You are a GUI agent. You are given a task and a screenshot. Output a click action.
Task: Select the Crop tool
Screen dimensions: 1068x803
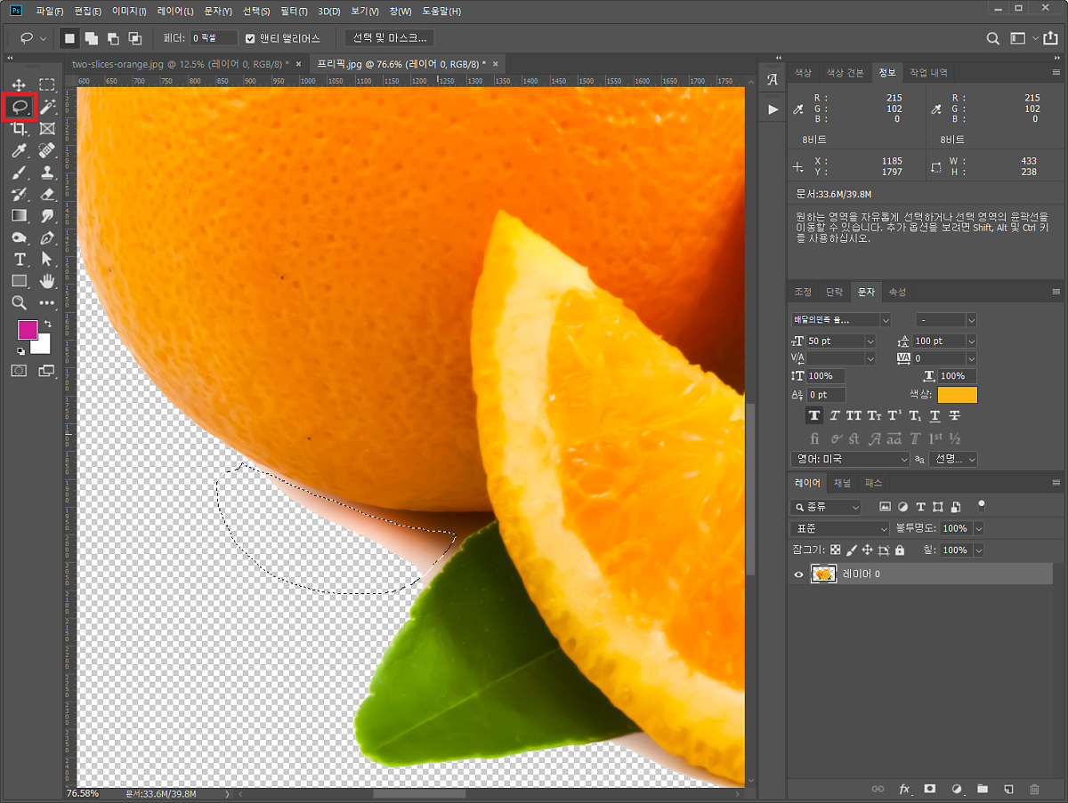(x=19, y=130)
